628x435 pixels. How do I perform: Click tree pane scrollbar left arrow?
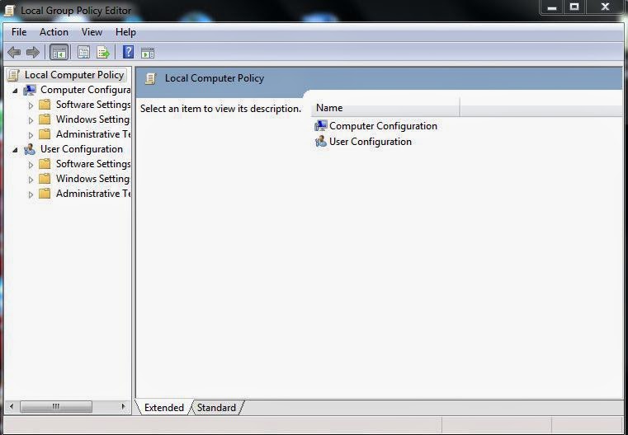12,407
